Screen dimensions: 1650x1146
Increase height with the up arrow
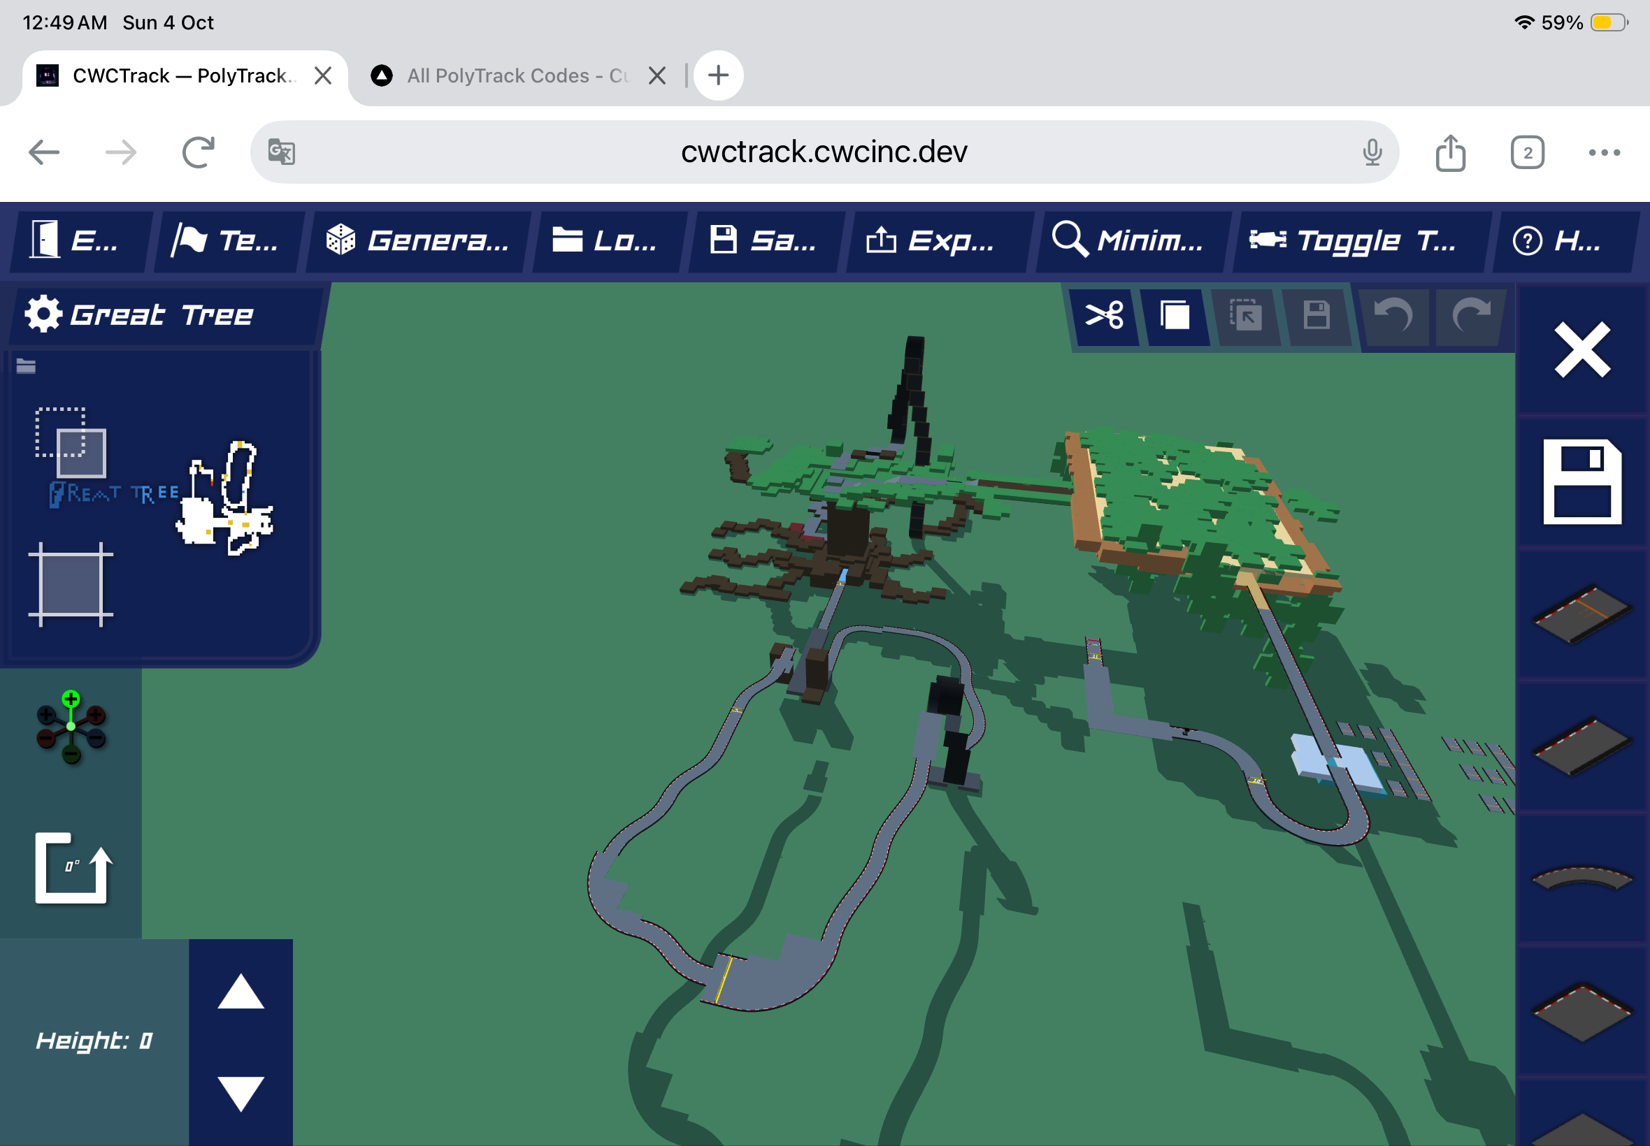click(241, 991)
